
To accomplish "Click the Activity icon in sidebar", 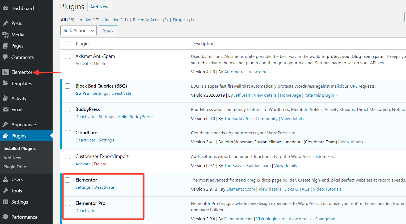I will [x=5, y=98].
